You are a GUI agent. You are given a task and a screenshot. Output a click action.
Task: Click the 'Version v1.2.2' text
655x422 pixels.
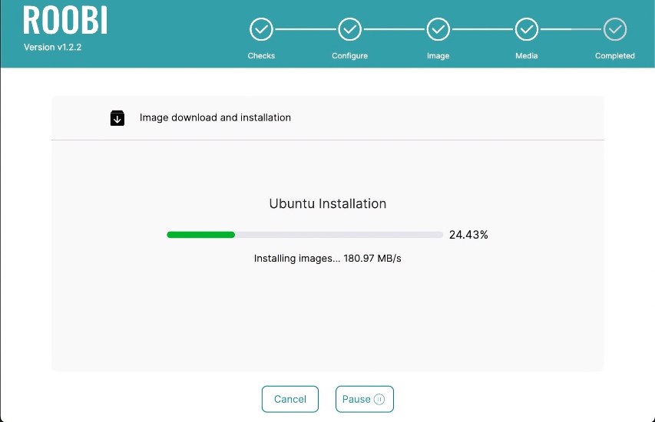[53, 47]
